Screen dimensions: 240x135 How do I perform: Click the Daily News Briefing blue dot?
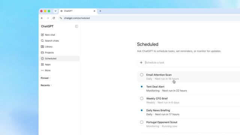[x=142, y=110]
